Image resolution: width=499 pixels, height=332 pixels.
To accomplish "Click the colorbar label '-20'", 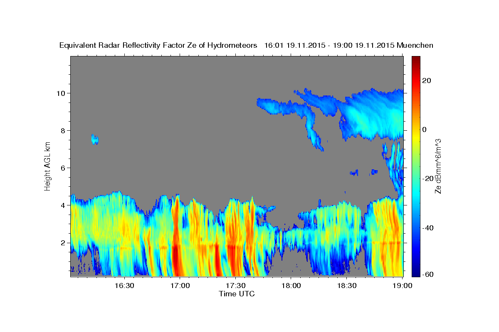I will (x=427, y=178).
